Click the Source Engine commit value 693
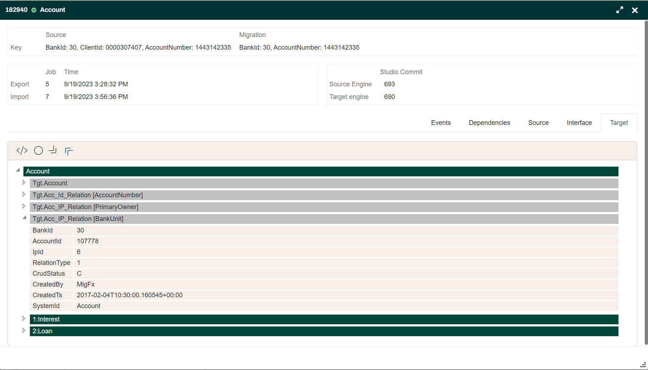The height and width of the screenshot is (370, 648). tap(390, 84)
